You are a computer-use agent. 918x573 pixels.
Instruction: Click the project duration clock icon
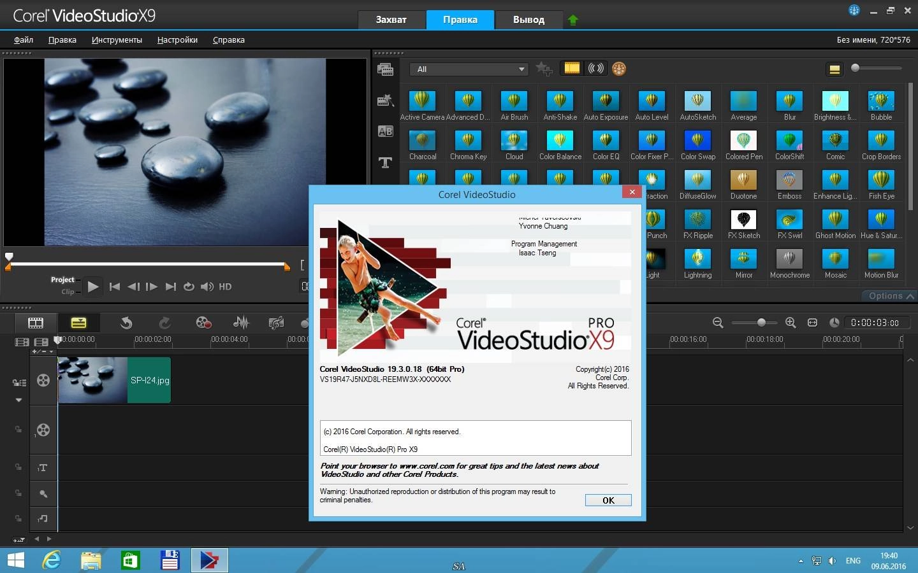(x=834, y=323)
